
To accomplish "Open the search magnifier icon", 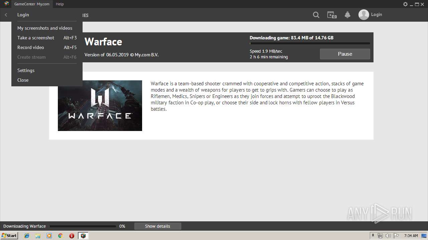I will click(316, 15).
